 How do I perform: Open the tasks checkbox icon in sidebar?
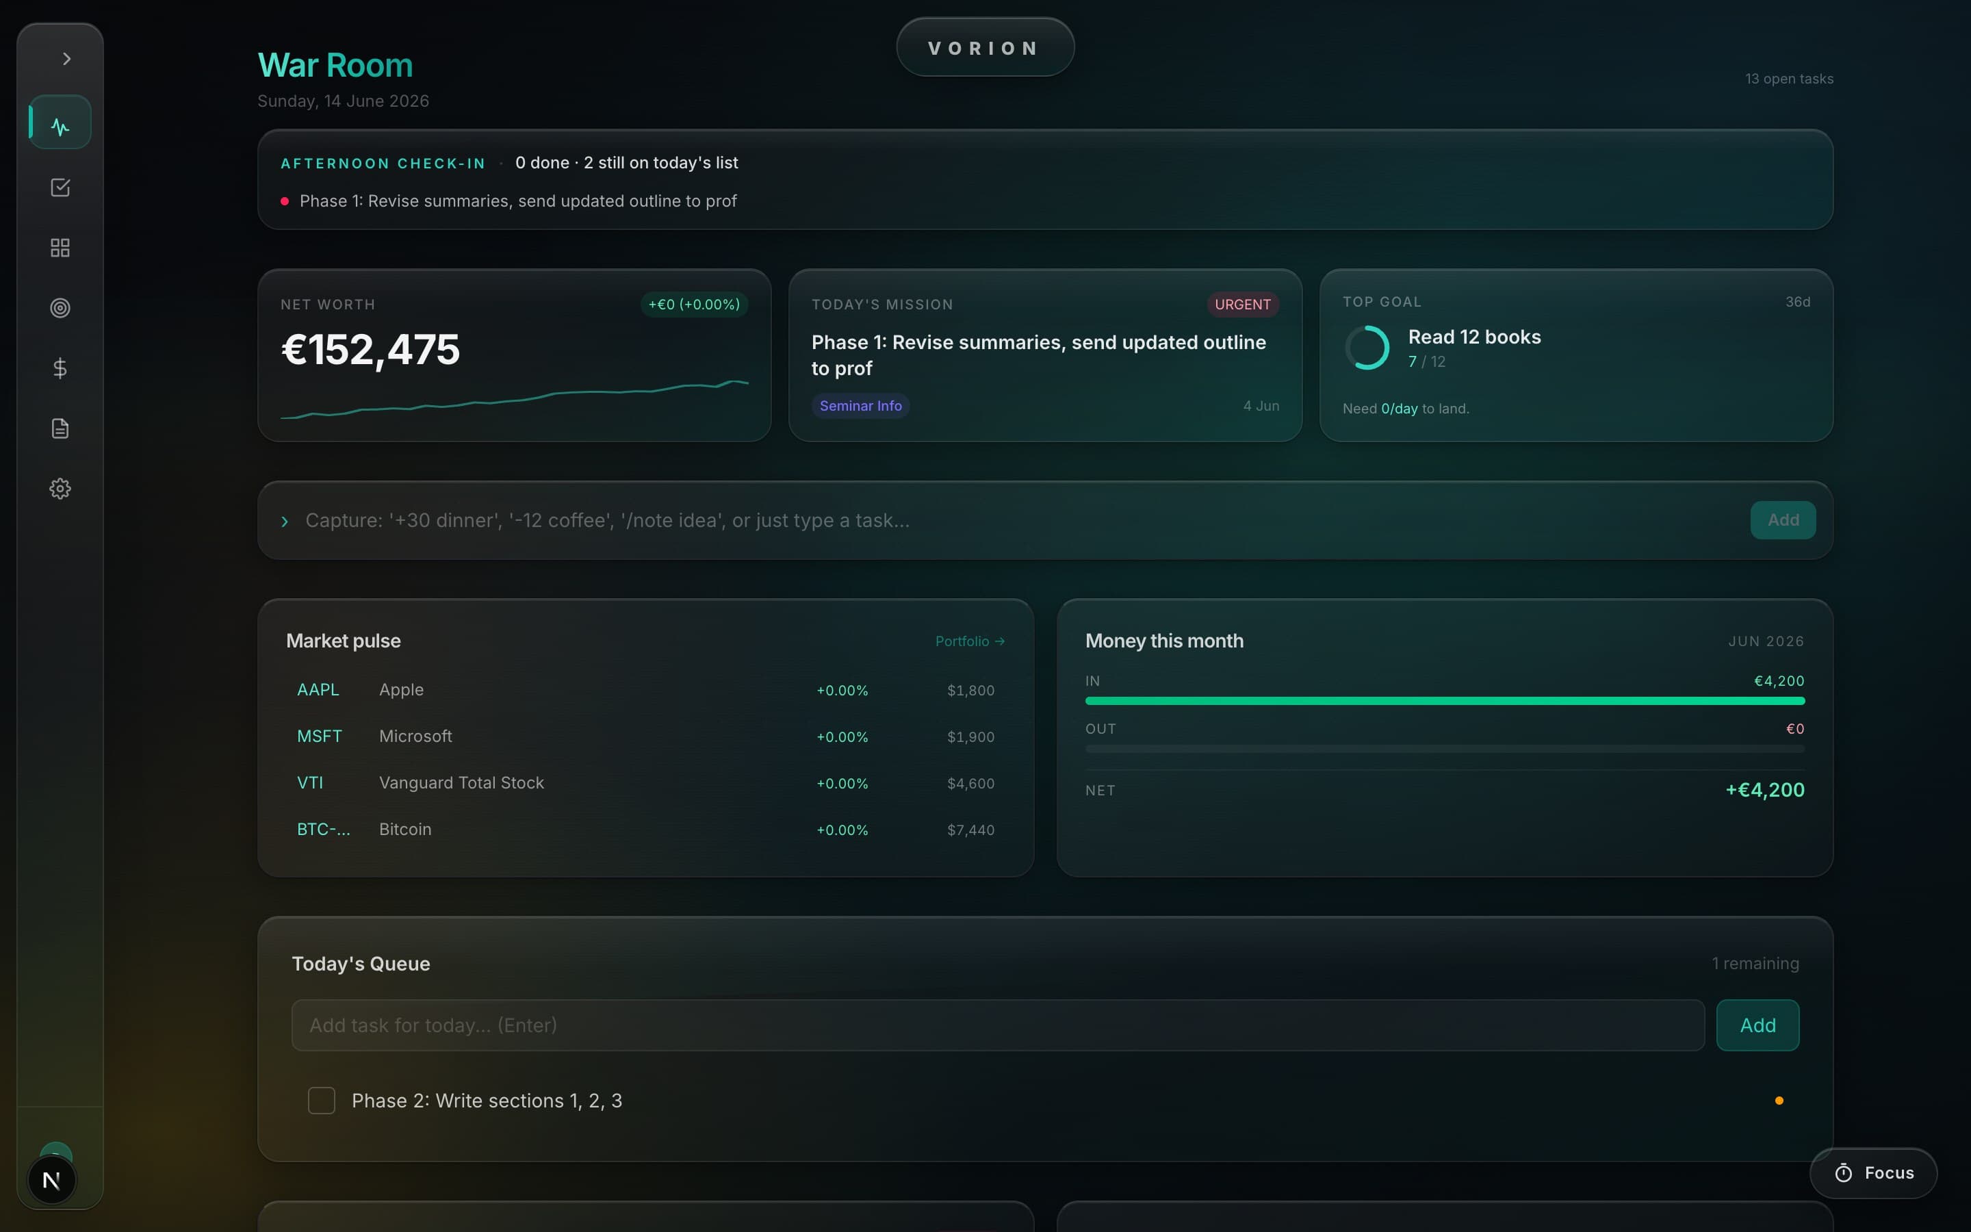(x=60, y=188)
